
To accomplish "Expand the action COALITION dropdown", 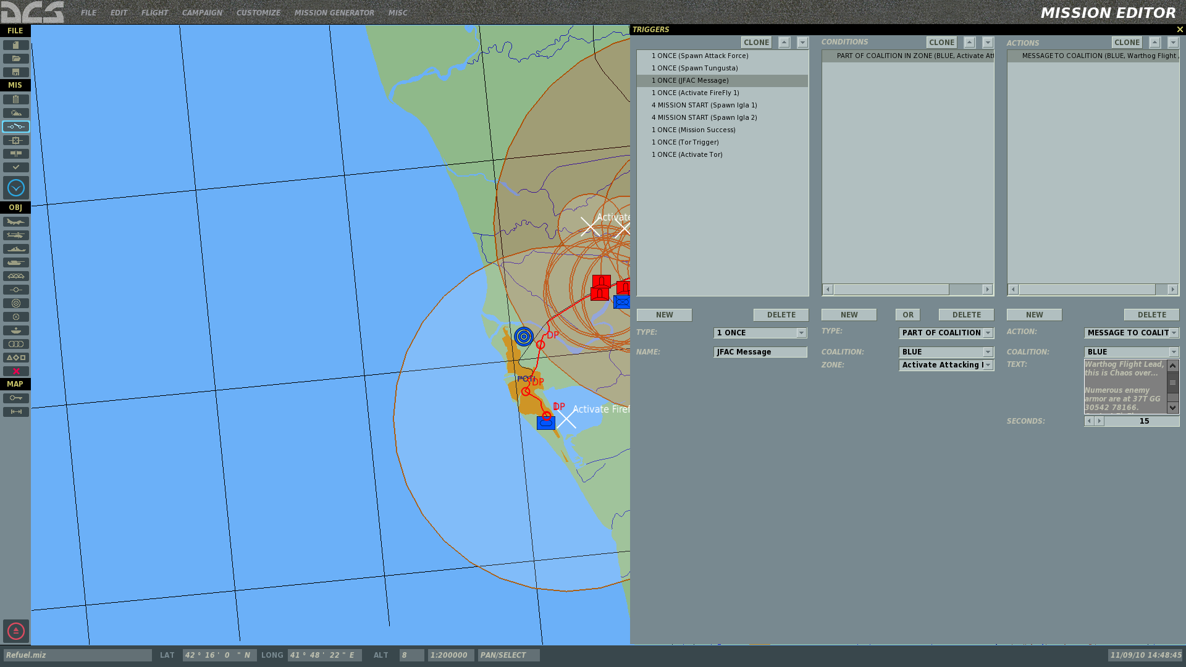I will 1174,352.
